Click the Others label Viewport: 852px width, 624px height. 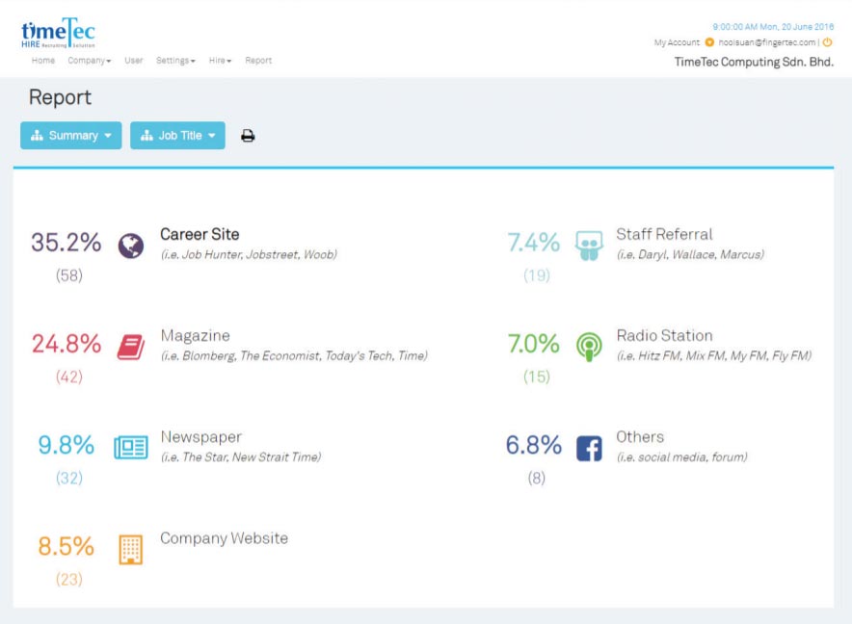click(640, 437)
